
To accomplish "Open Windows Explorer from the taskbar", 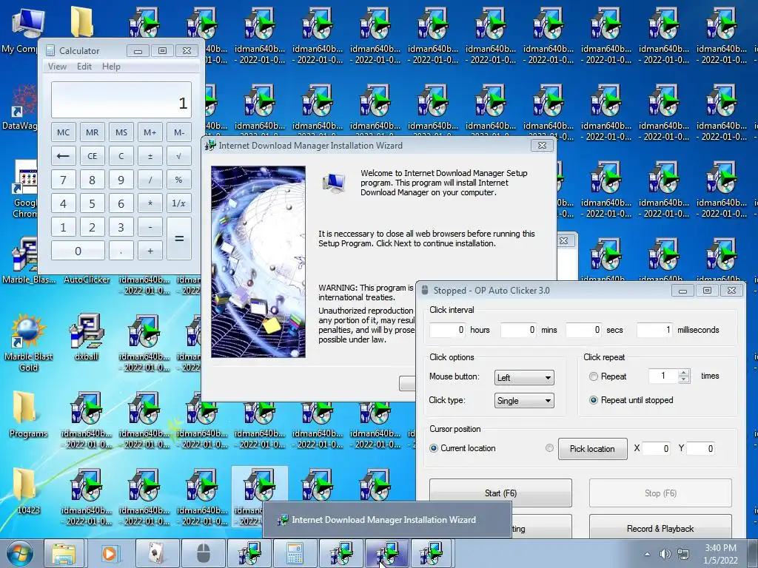I will click(x=64, y=553).
